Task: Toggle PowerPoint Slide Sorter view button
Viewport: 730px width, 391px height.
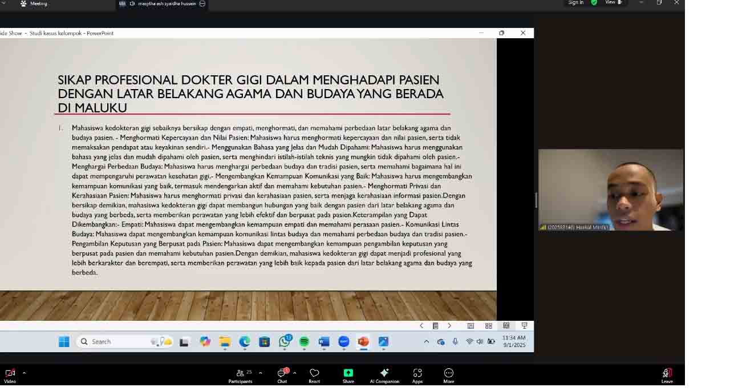Action: [x=488, y=326]
